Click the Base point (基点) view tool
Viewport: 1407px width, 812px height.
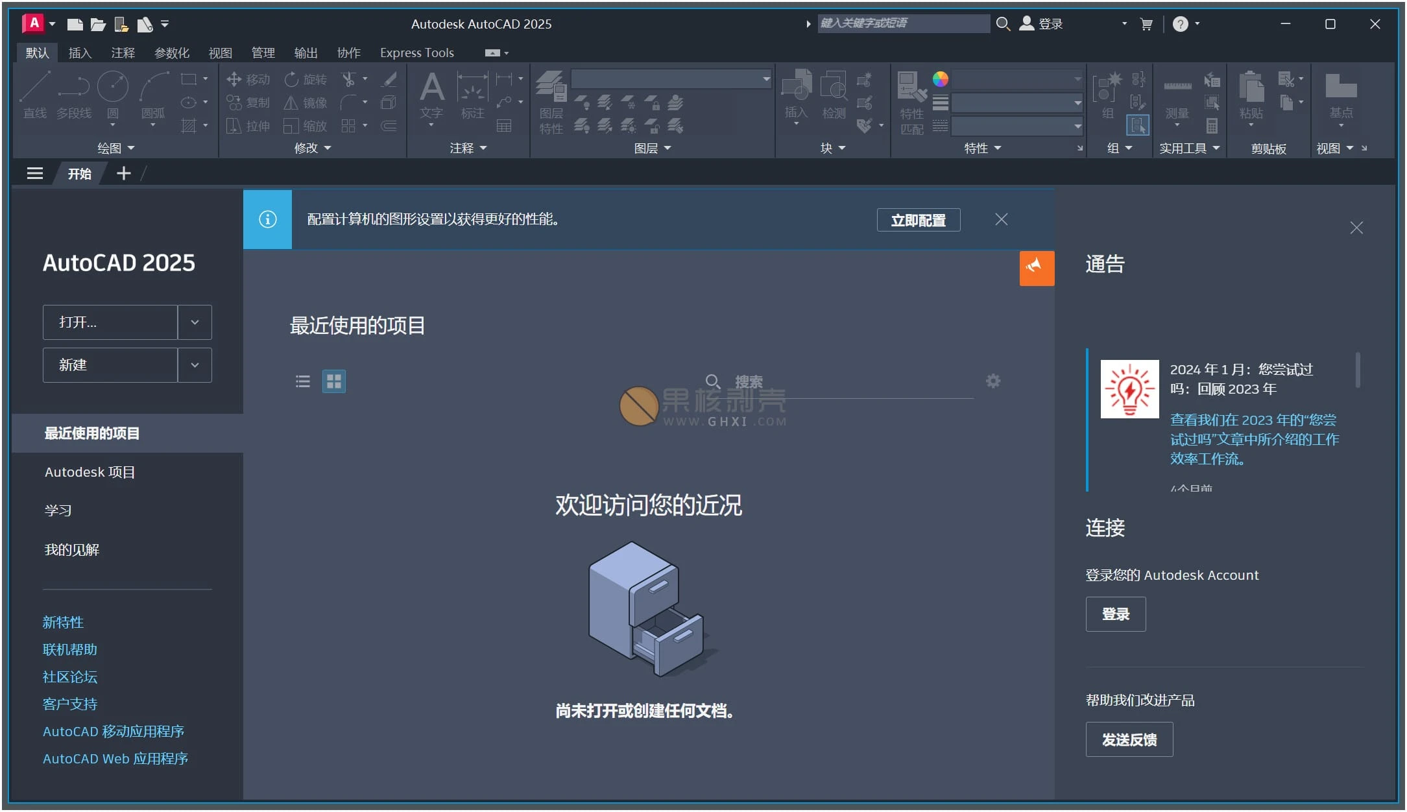(1341, 95)
